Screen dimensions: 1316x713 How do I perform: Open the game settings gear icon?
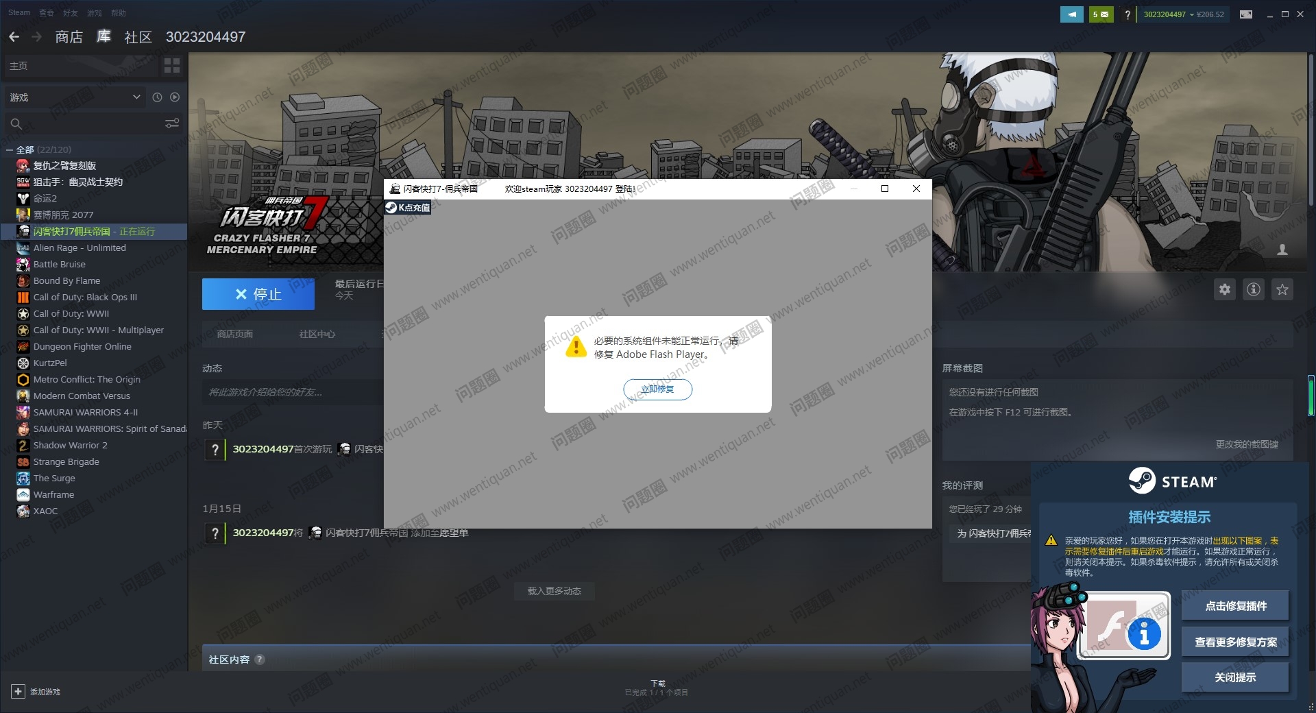[1225, 290]
